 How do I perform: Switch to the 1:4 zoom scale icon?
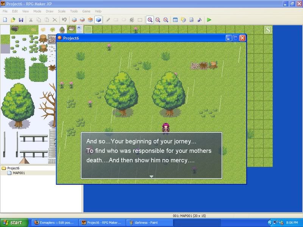click(x=166, y=20)
